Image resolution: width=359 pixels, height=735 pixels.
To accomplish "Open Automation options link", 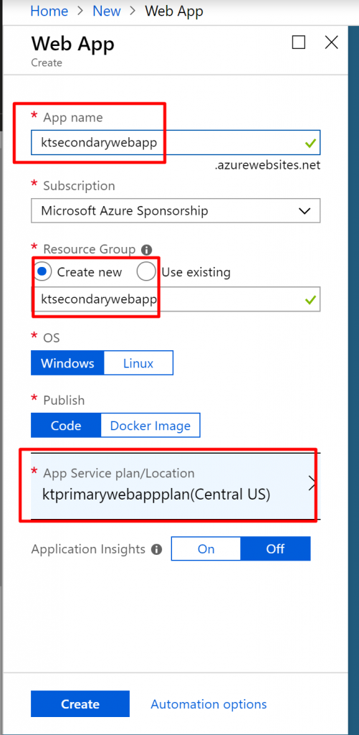I will 209,704.
